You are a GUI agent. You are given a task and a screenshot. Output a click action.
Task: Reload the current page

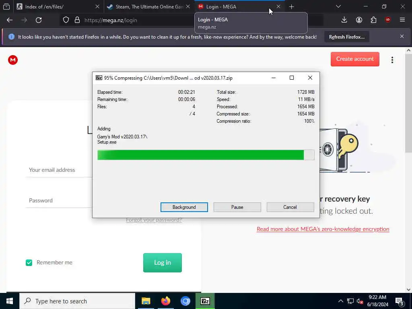click(39, 20)
